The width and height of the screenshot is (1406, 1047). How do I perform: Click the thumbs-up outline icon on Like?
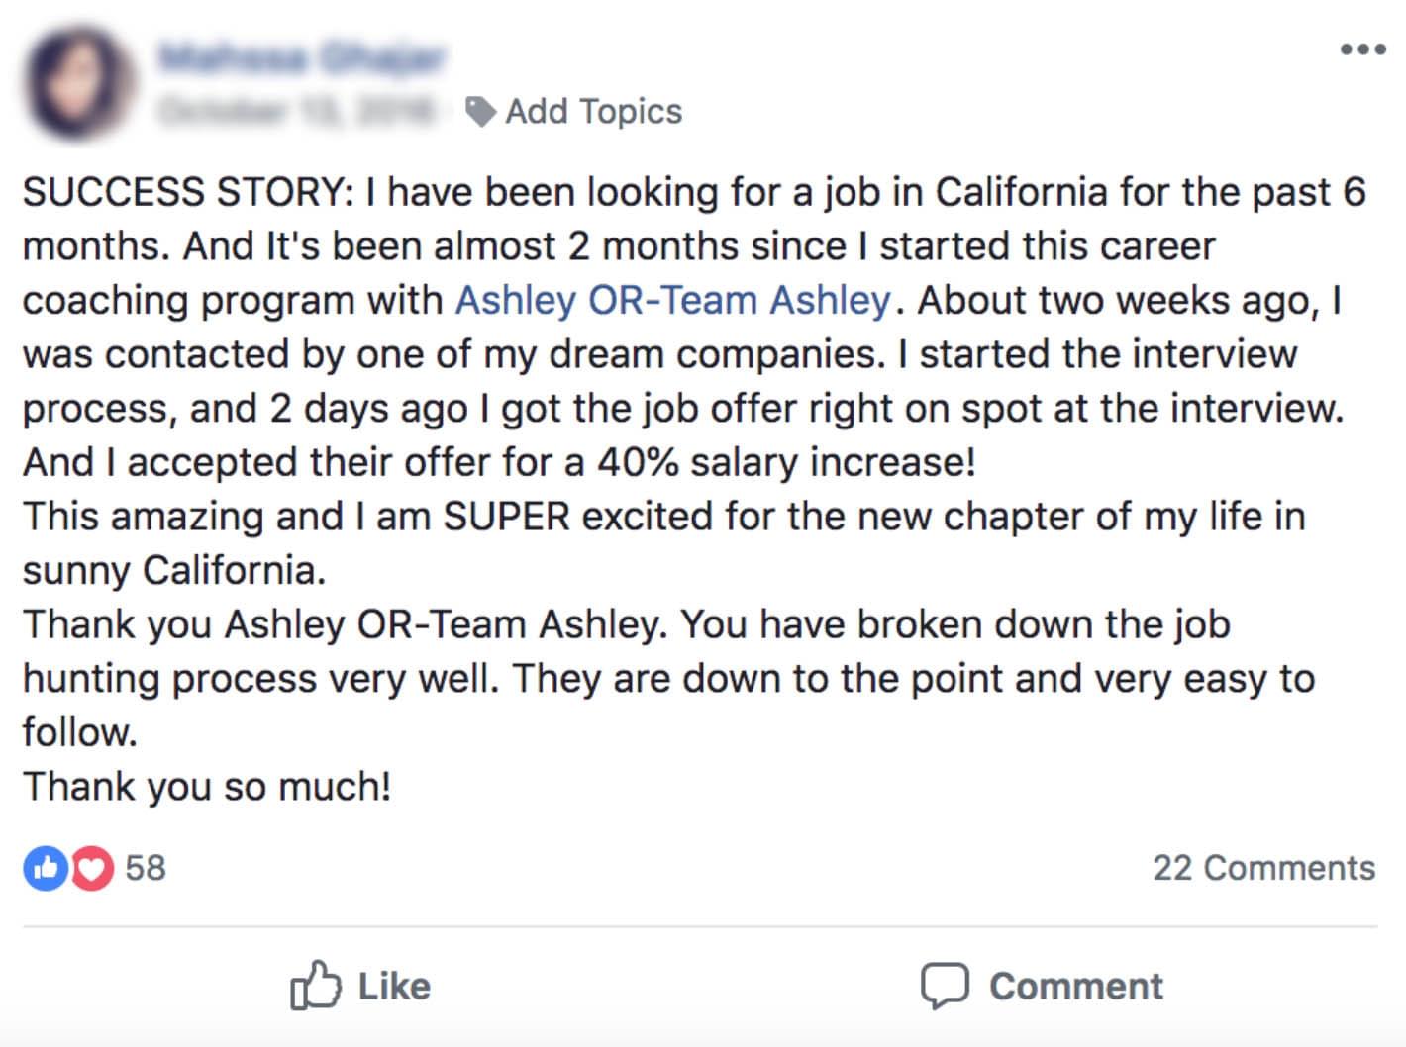click(x=315, y=985)
